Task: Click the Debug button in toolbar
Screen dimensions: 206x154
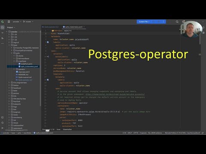Action: (159, 22)
